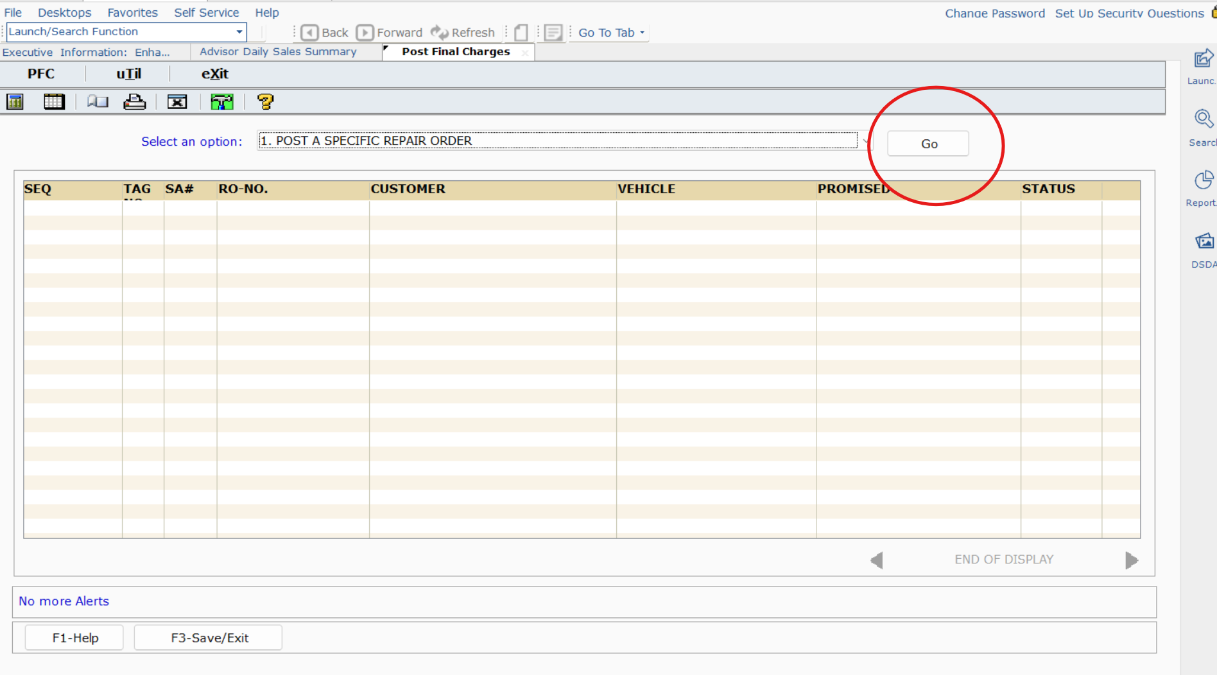
Task: Click the open book icon
Action: click(x=98, y=101)
